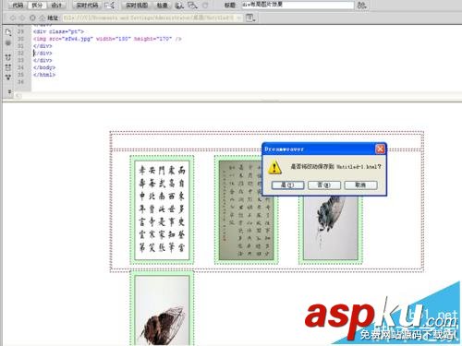Image resolution: width=462 pixels, height=346 pixels.
Task: Open file management icon beside title field
Action: (362, 6)
